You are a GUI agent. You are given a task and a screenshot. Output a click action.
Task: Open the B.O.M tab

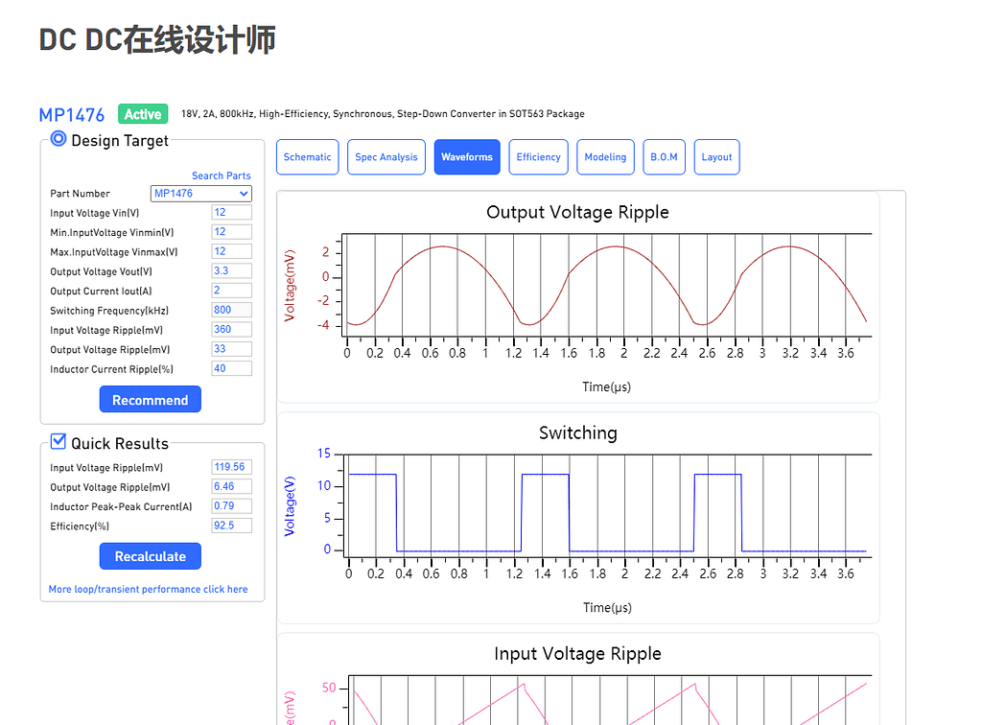click(x=664, y=156)
